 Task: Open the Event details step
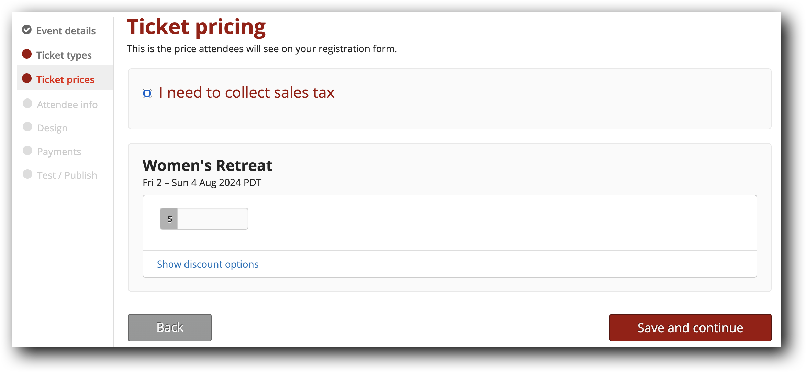click(66, 31)
